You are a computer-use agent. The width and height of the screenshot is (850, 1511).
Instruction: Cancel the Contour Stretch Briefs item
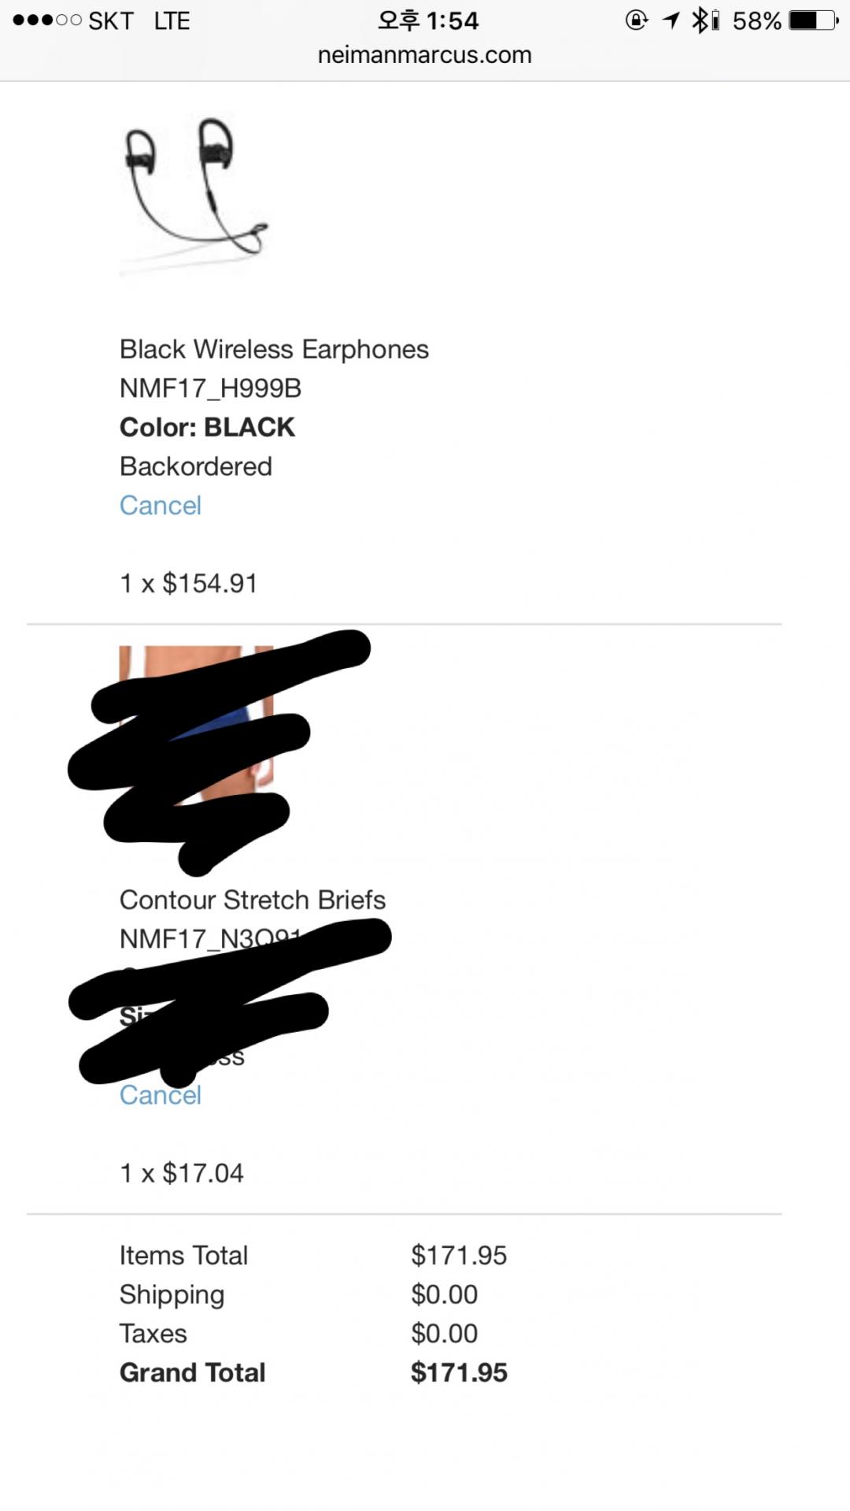point(161,1096)
